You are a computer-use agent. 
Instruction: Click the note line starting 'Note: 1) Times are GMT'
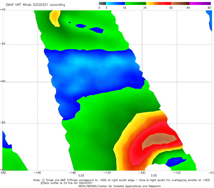pos(121,180)
